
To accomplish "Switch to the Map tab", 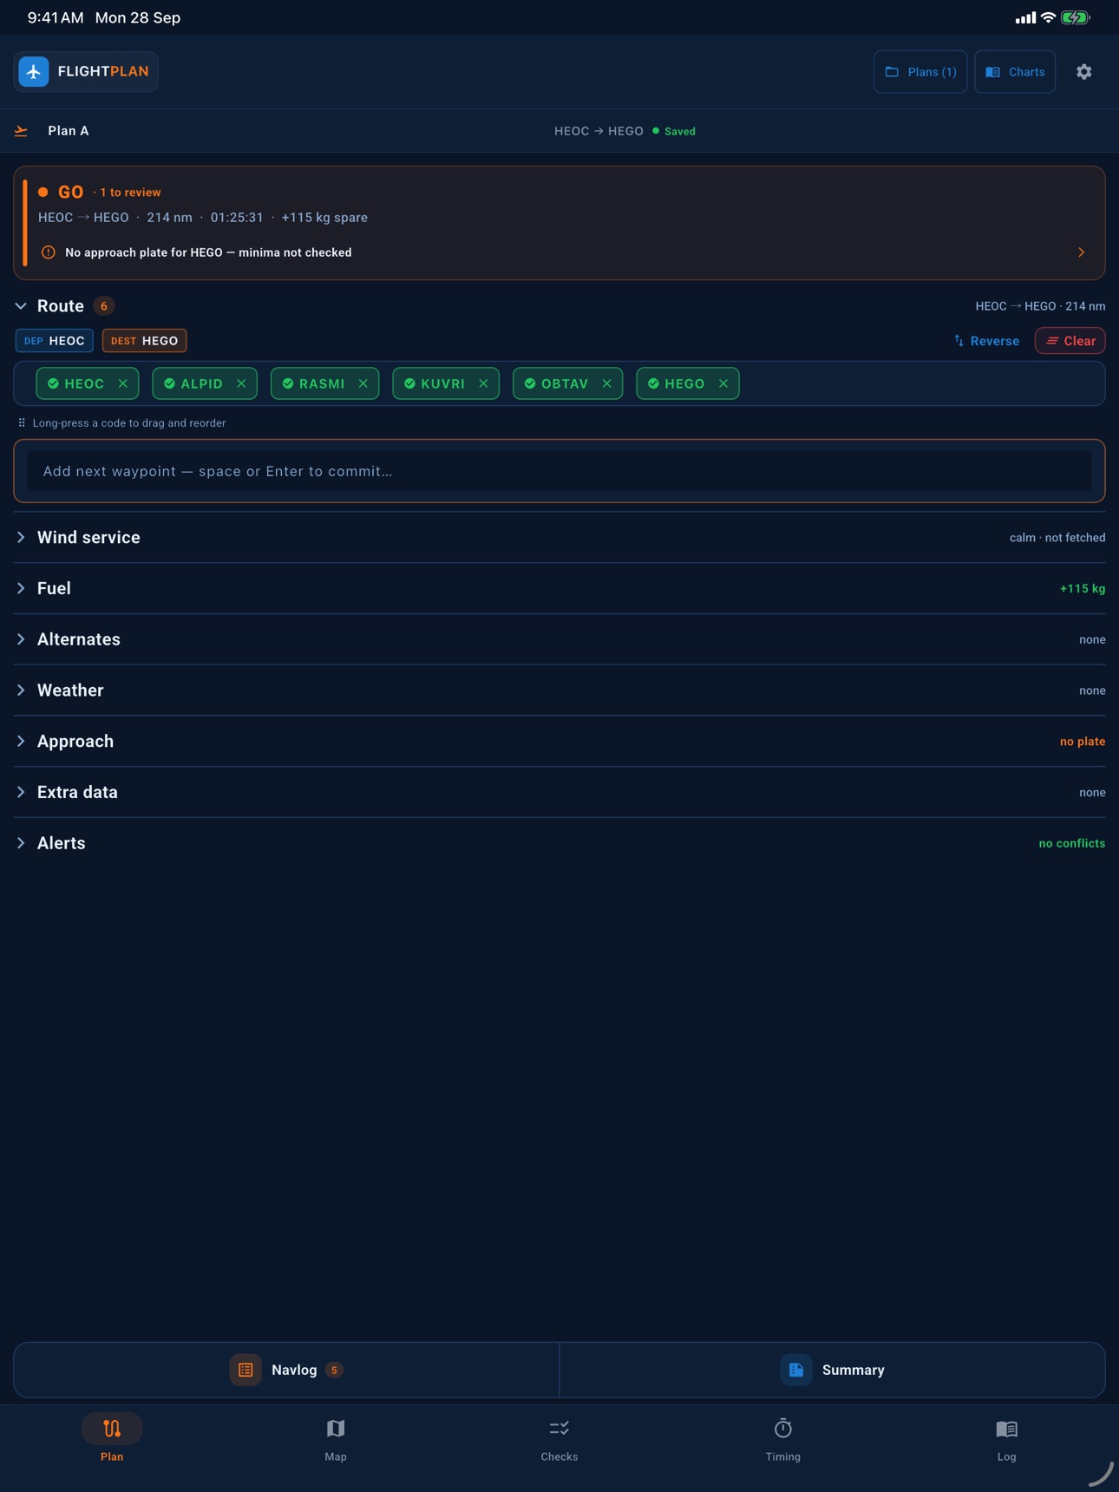I will [336, 1438].
